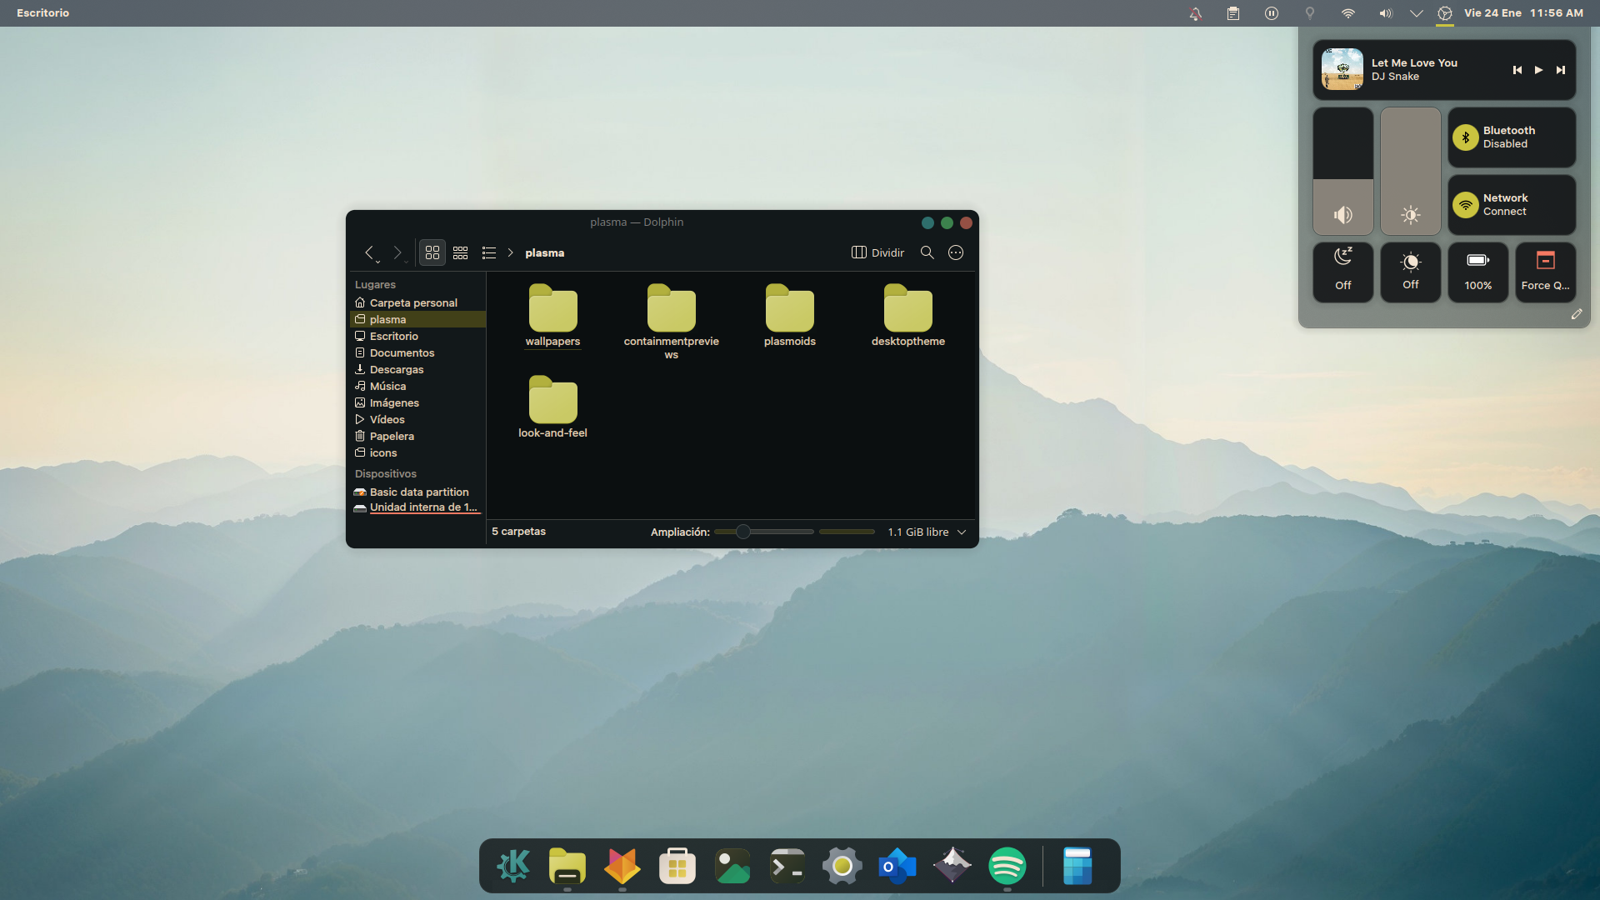Open Música in Places sidebar

pos(417,386)
